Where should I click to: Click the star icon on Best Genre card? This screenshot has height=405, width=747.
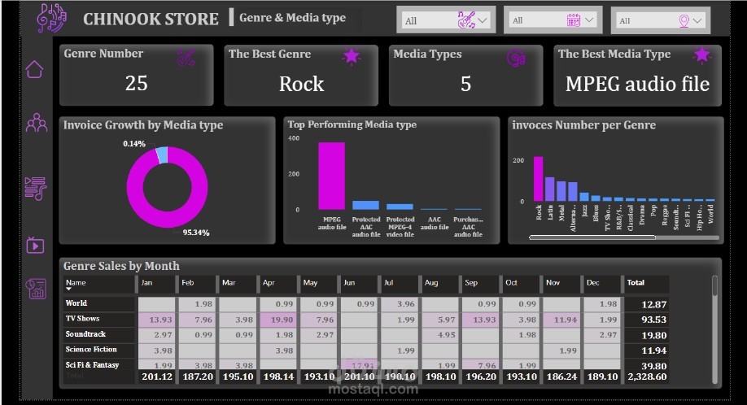tap(351, 56)
